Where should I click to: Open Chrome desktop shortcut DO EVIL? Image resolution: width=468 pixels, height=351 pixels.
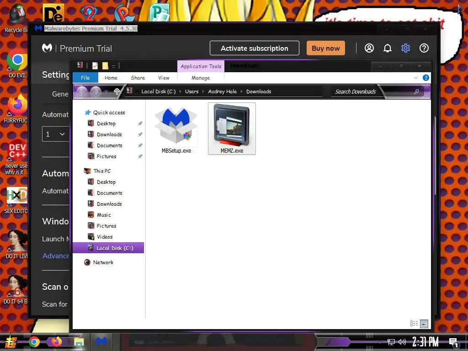pos(17,64)
